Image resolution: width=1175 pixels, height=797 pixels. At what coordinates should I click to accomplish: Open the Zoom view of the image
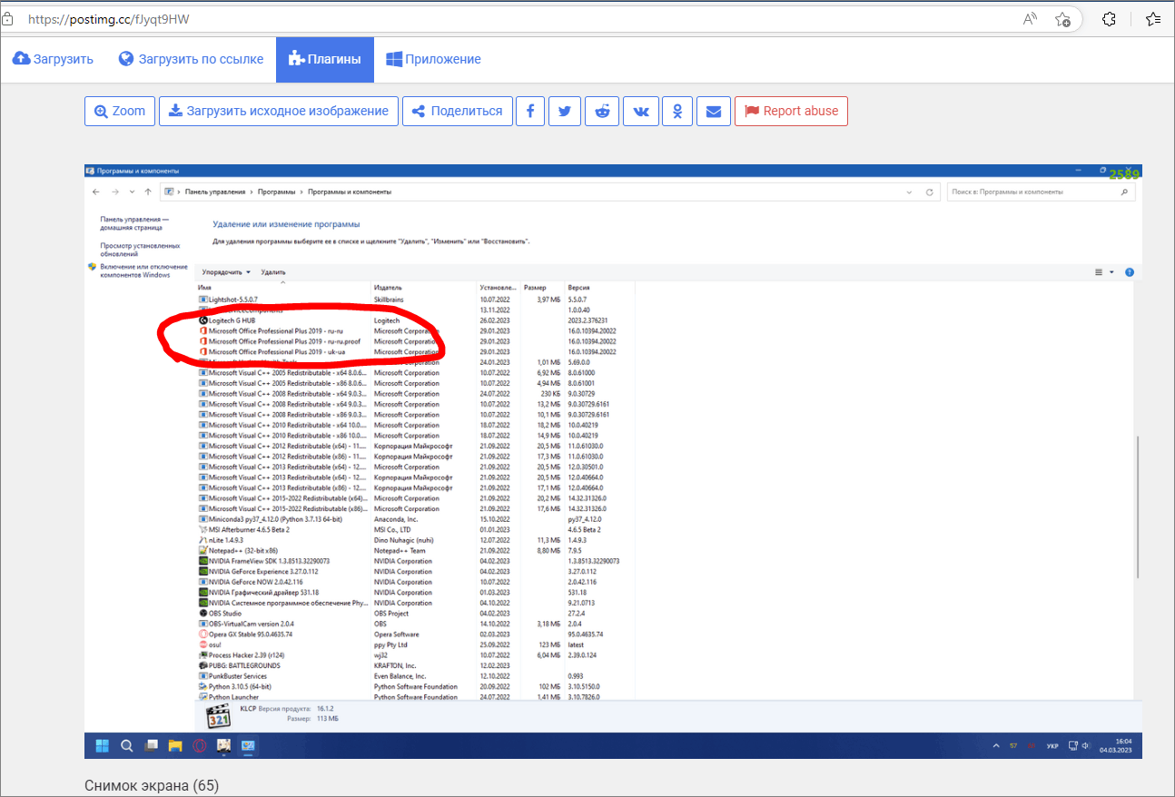(x=120, y=111)
